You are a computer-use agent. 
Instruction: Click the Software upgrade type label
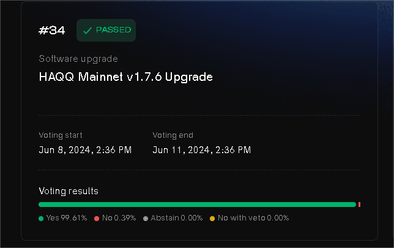[78, 59]
